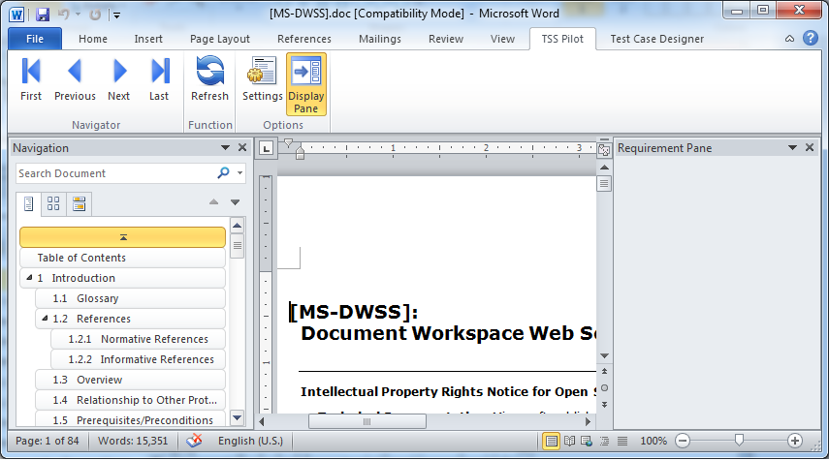The image size is (829, 460).
Task: Click Next Page double arrow
Action: coord(604,405)
